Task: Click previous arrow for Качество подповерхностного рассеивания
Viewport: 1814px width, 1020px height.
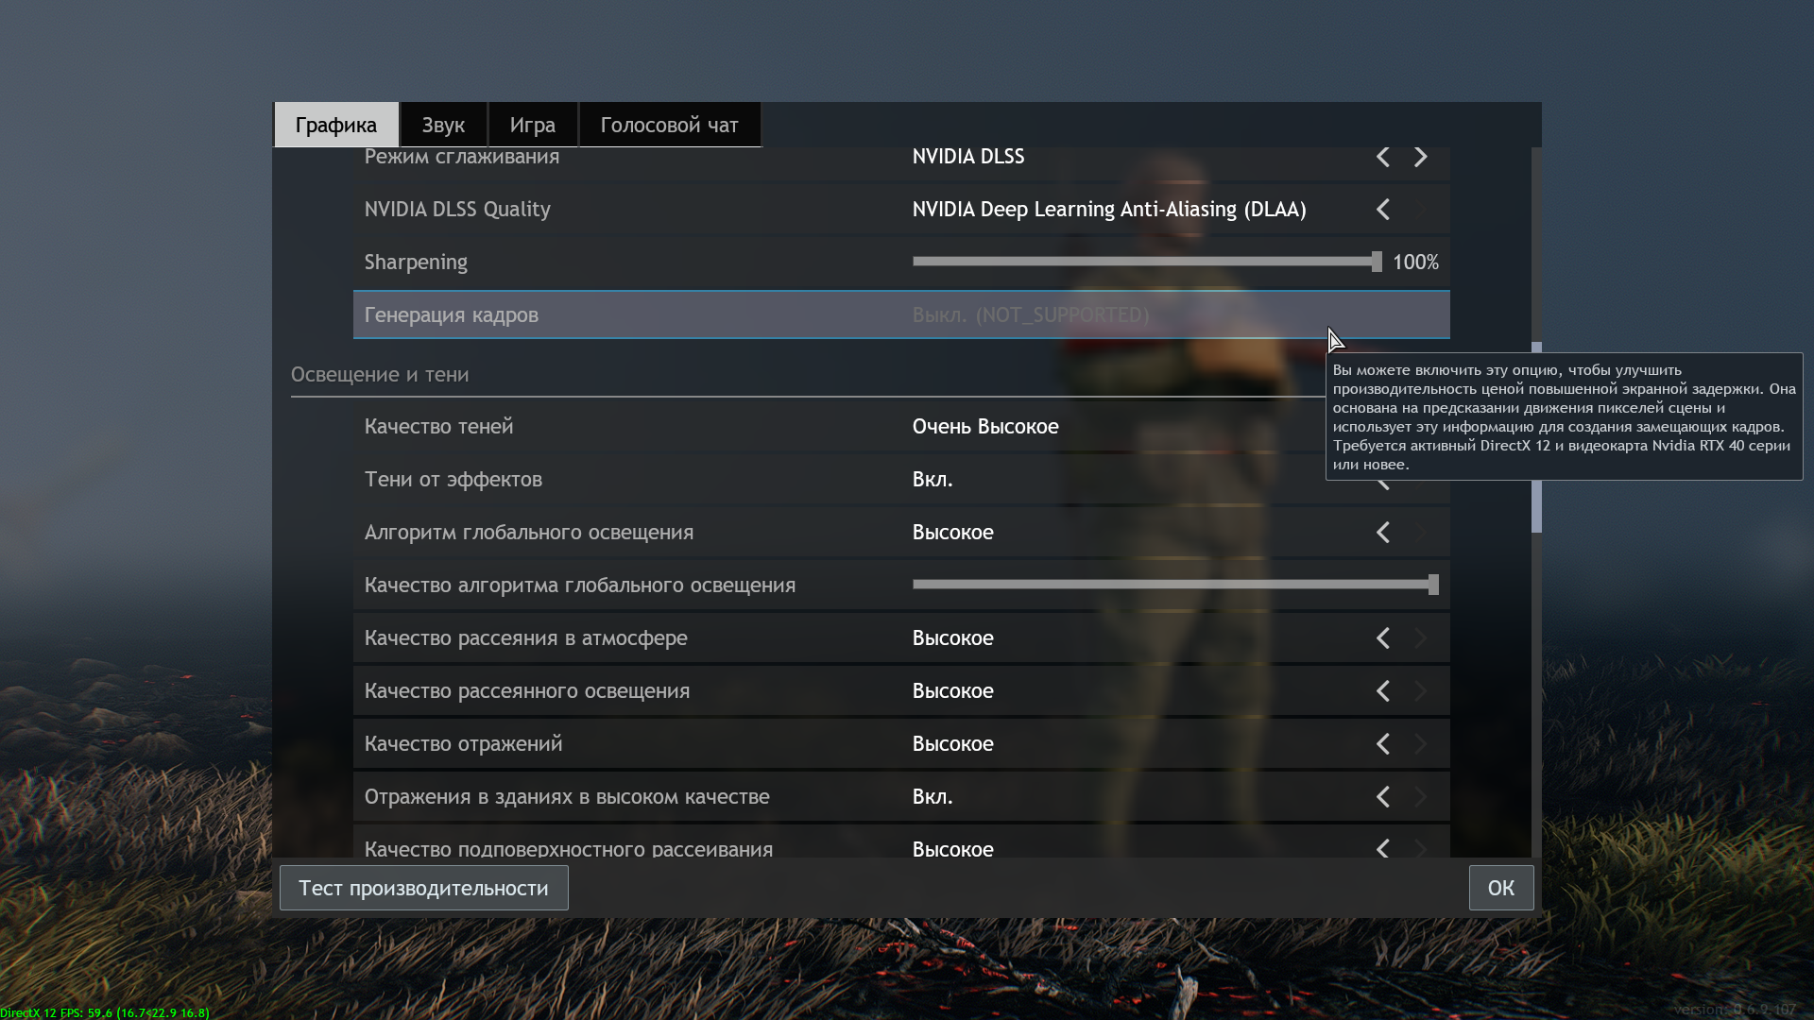Action: click(x=1383, y=848)
